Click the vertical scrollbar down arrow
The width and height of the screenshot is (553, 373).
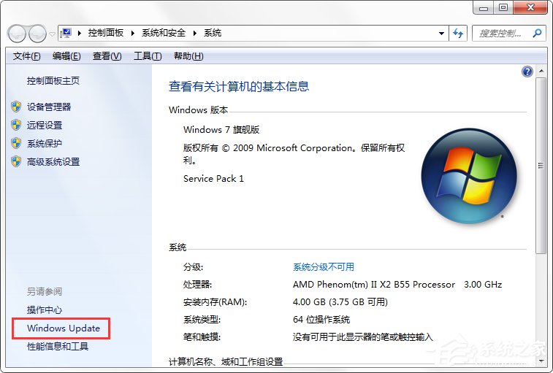(541, 361)
